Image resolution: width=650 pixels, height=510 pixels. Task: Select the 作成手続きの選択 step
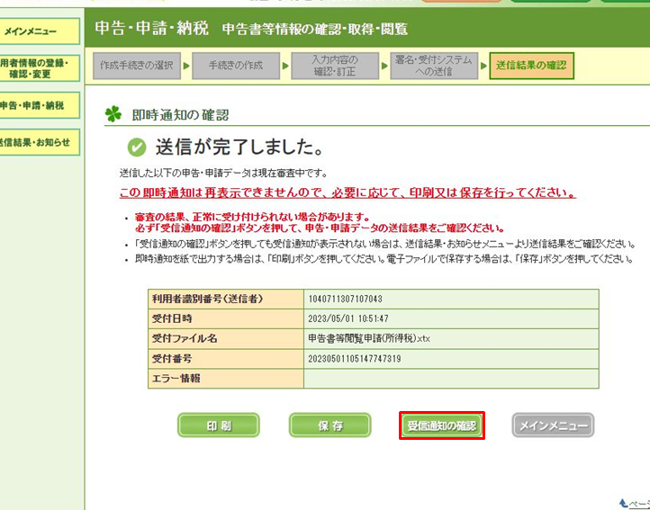click(x=136, y=66)
